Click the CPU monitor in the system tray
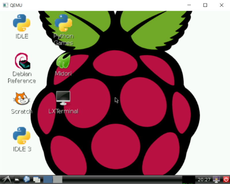230x184 pixels. coord(188,179)
